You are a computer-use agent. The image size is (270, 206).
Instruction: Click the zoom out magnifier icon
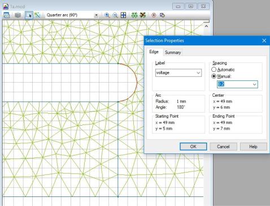tap(115, 15)
